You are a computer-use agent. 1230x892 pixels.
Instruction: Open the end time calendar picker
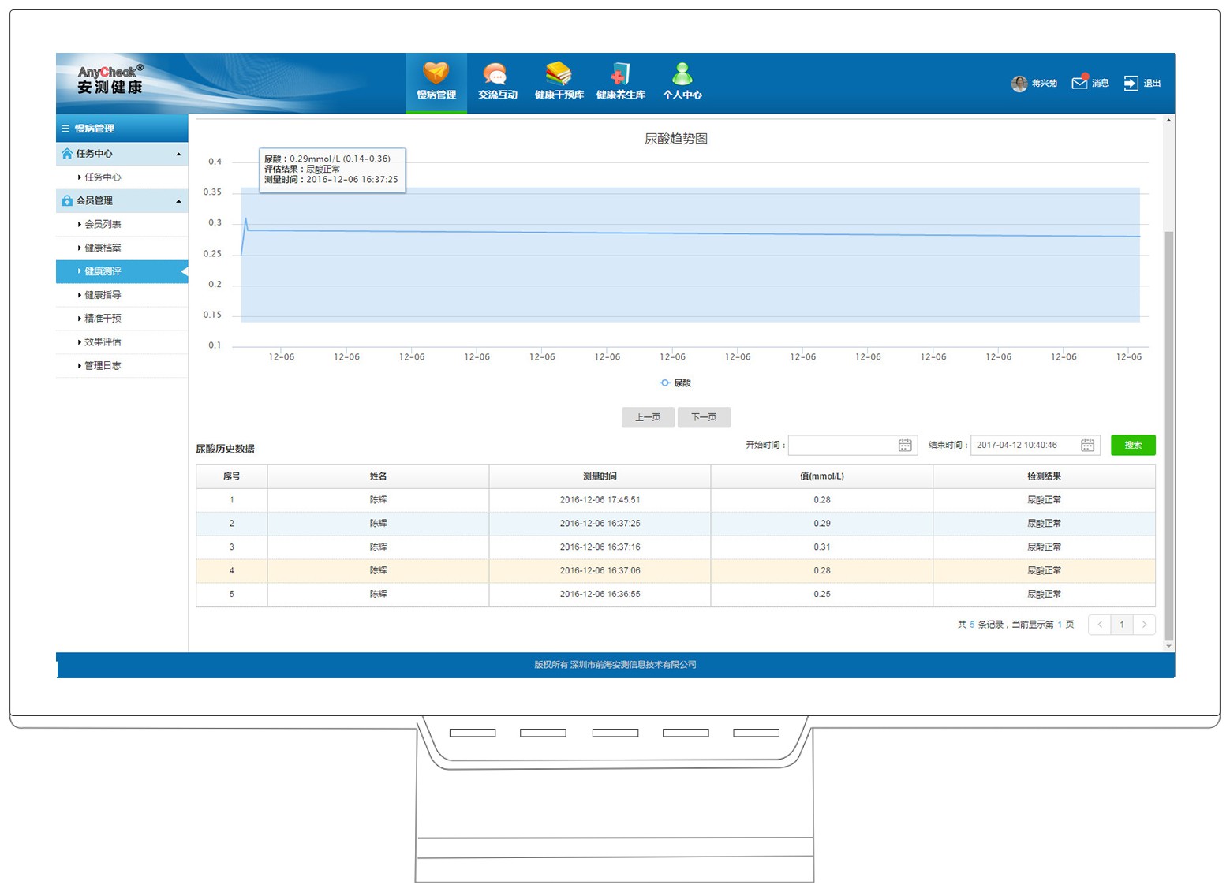1087,446
